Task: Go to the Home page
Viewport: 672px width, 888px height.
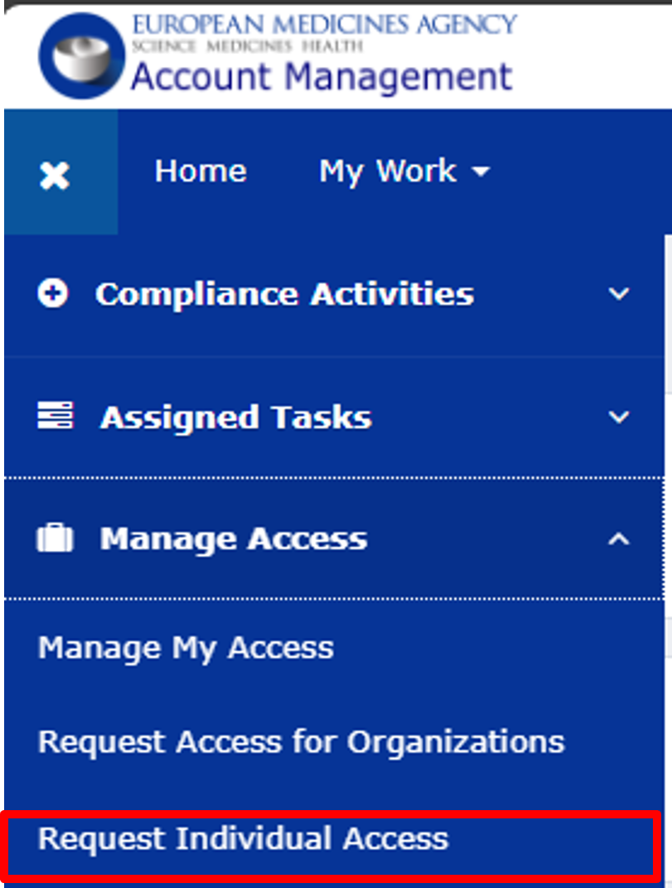Action: 201,171
